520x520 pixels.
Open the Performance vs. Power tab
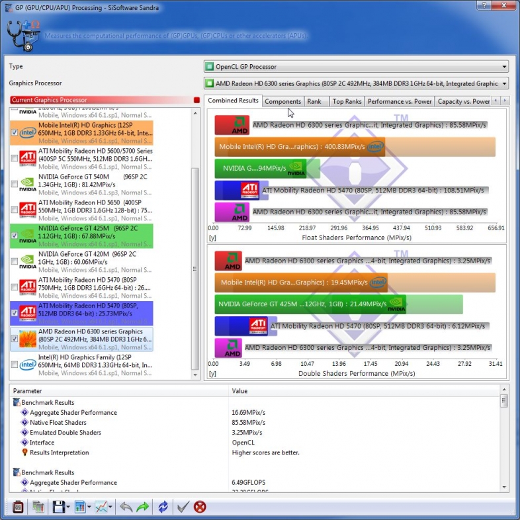[x=400, y=101]
